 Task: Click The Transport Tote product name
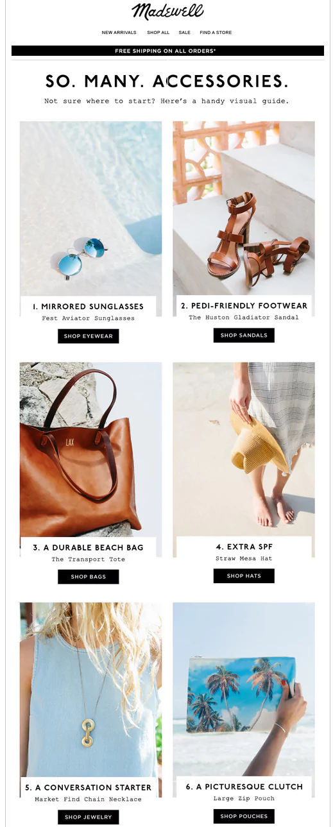point(89,559)
